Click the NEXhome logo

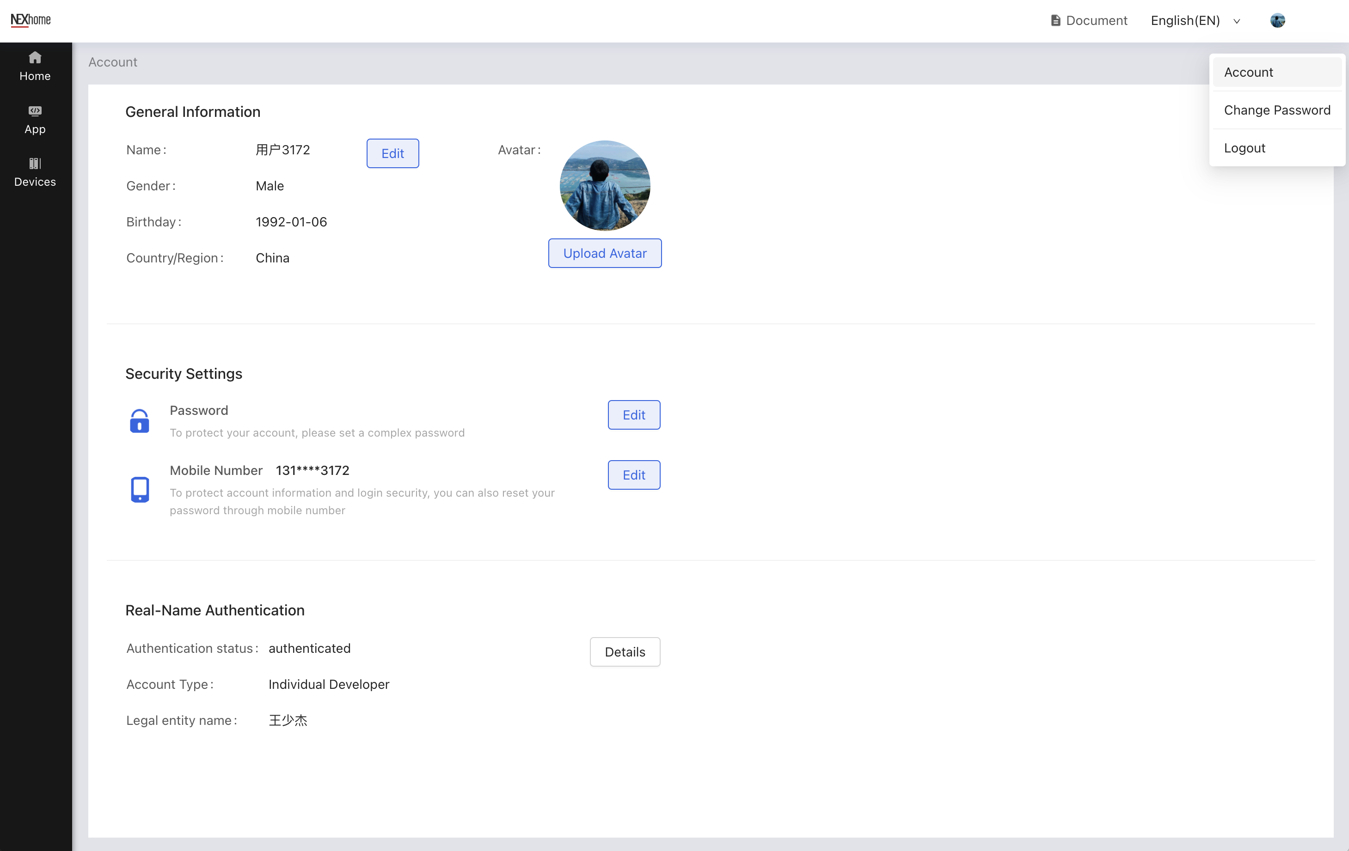point(31,20)
